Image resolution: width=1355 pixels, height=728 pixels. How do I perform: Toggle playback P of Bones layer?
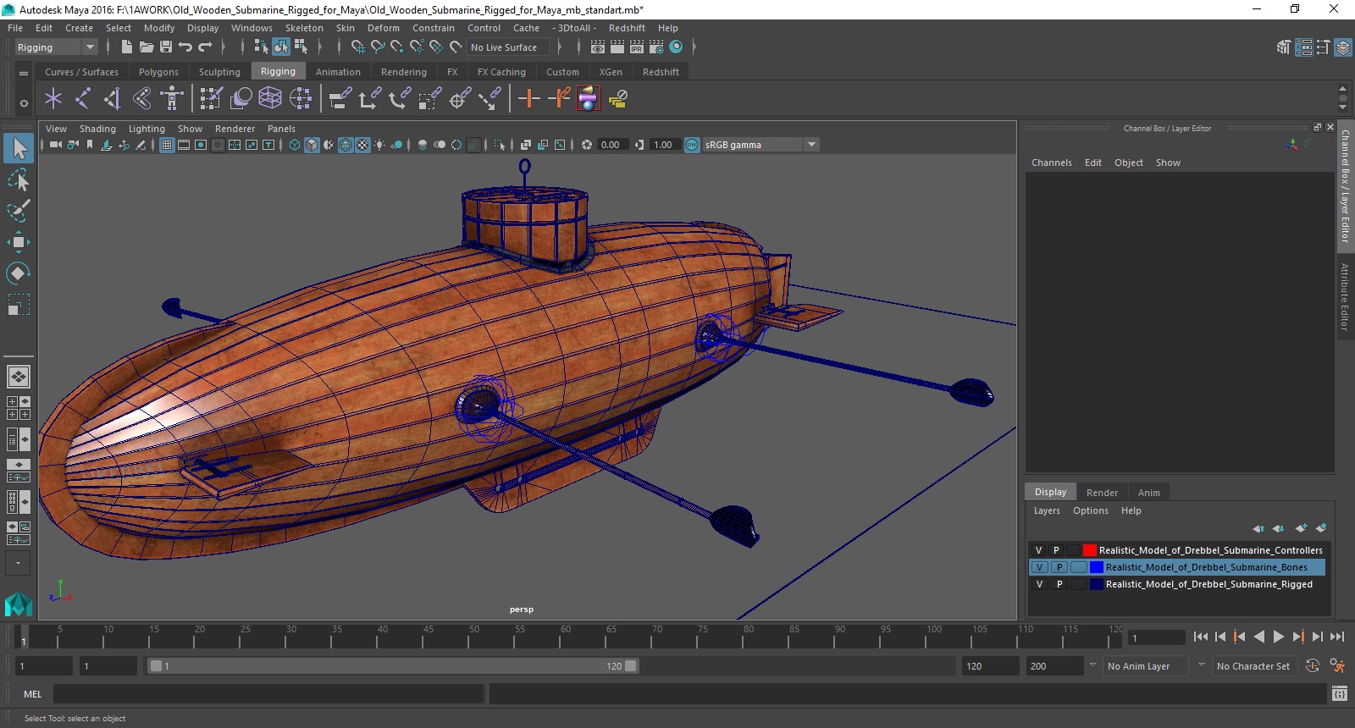[1059, 567]
